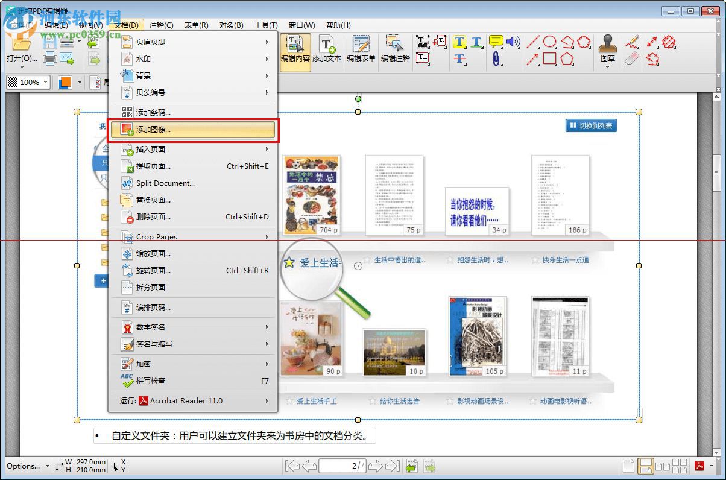This screenshot has width=726, height=480.
Task: Go to next page arrow button
Action: tap(374, 466)
